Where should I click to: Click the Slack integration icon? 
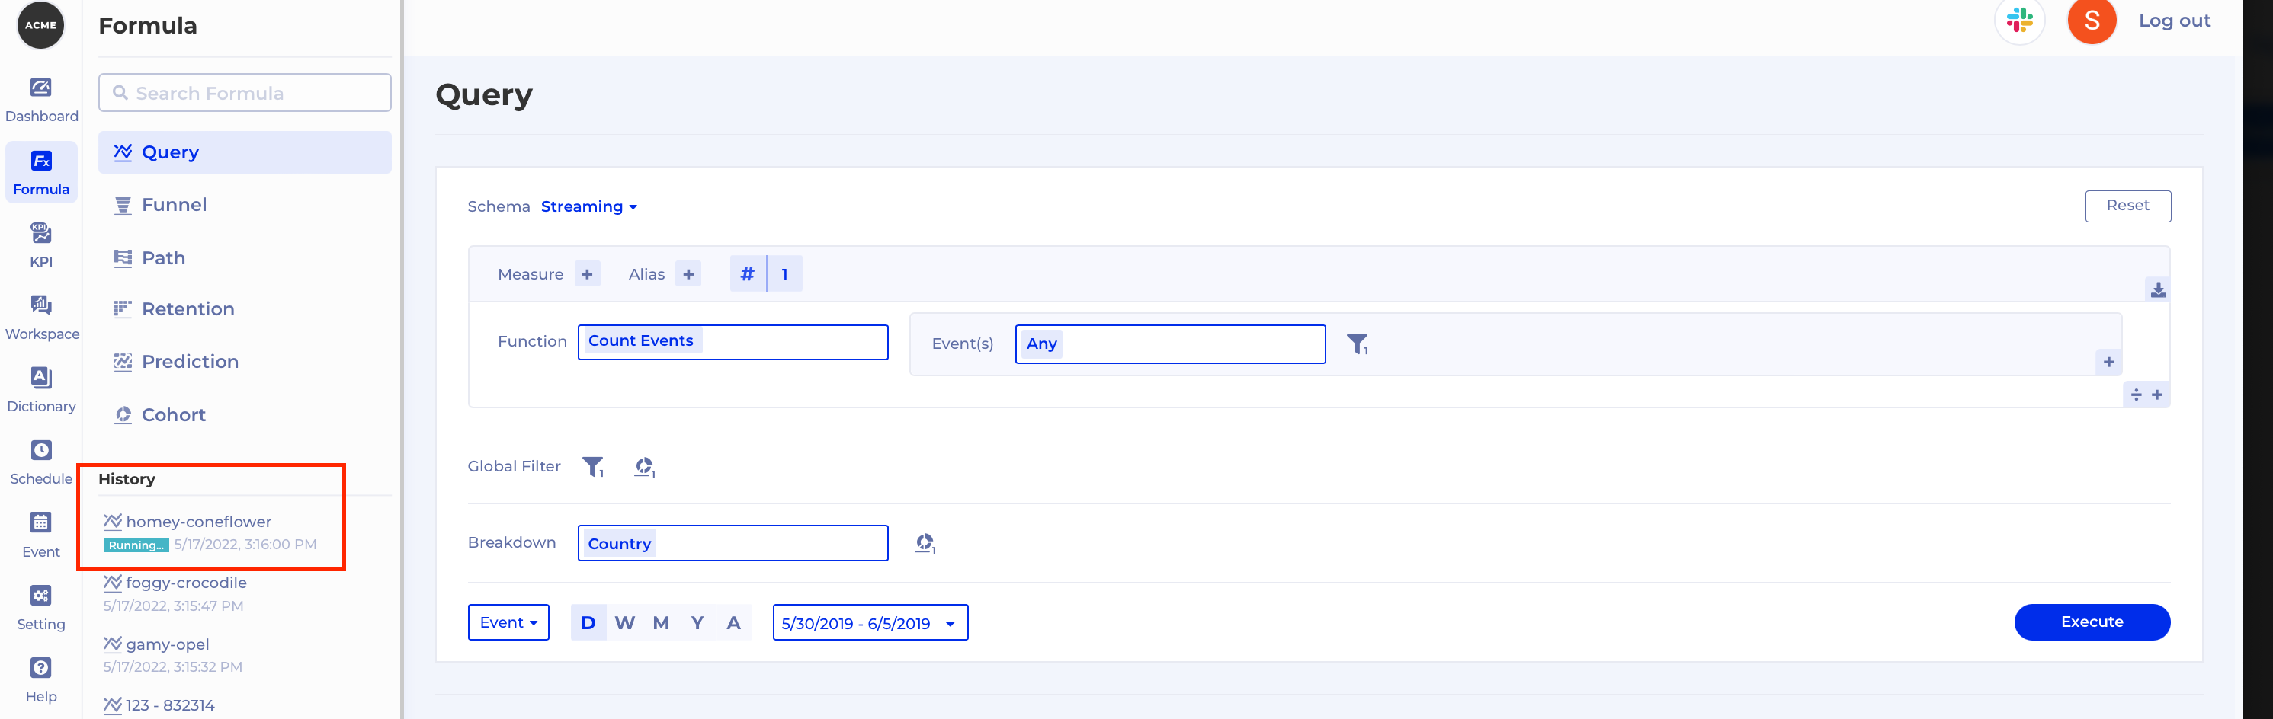2019,21
